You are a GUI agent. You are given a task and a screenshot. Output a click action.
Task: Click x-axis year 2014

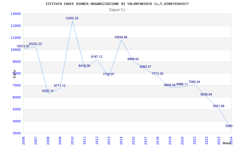[x=121, y=140]
